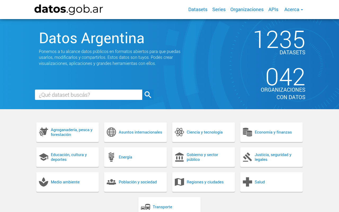339x212 pixels.
Task: Expand the Acerca dropdown menu
Action: pyautogui.click(x=293, y=10)
